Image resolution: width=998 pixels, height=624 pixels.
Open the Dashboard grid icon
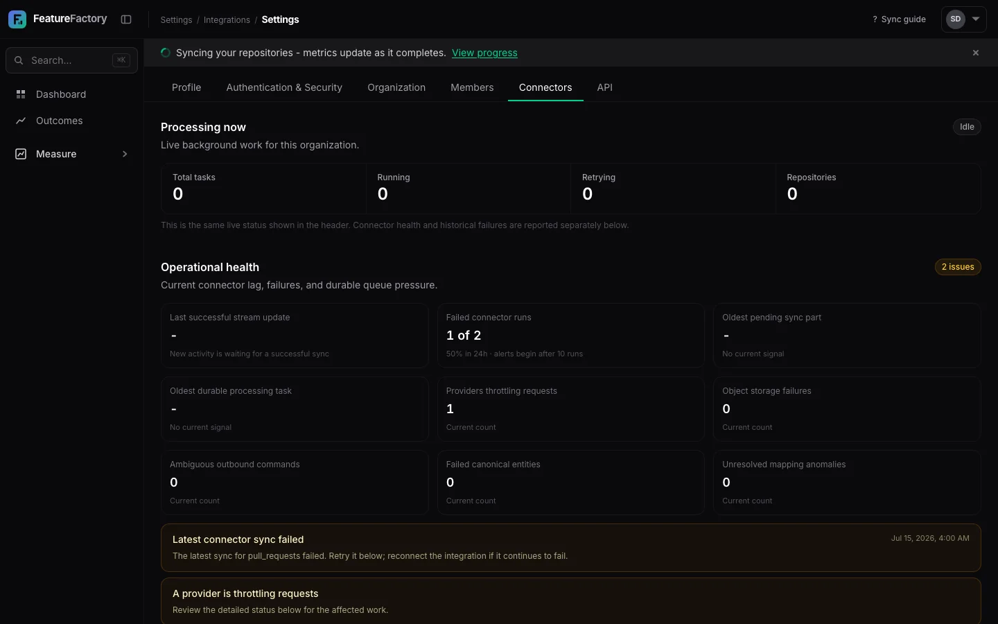21,94
